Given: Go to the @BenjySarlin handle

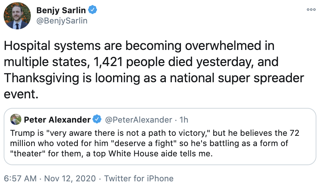Looking at the screenshot, I should [62, 21].
